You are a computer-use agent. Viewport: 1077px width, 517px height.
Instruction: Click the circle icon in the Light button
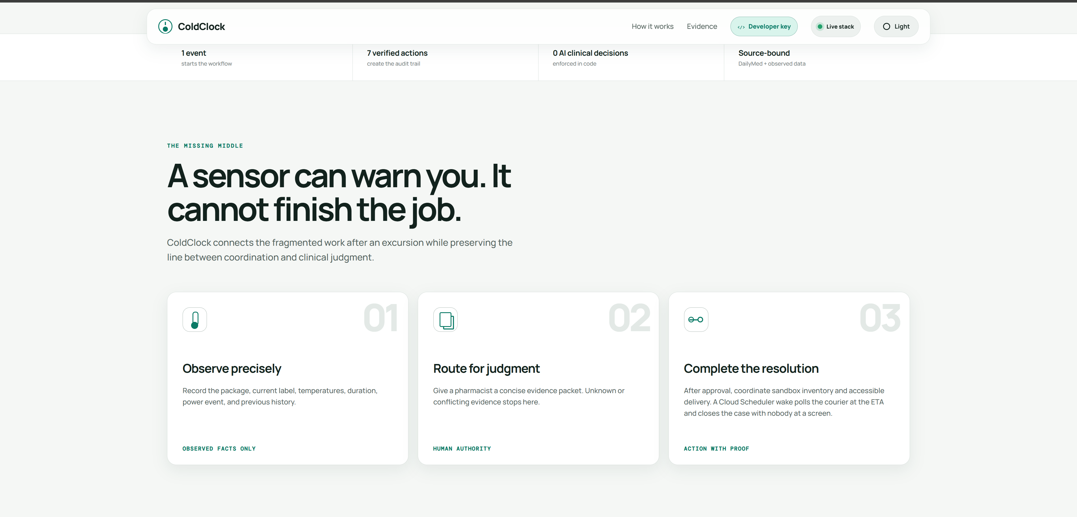click(x=886, y=26)
